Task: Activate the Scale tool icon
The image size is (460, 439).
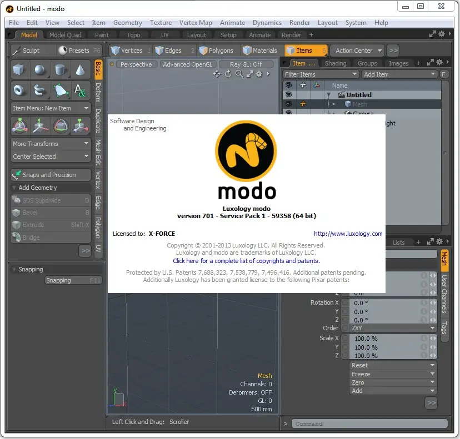Action: tap(80, 126)
